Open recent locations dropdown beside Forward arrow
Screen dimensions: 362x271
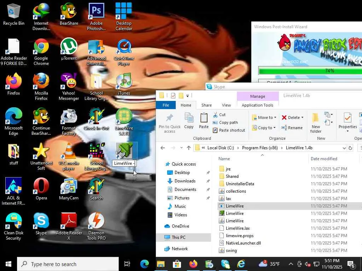point(181,148)
